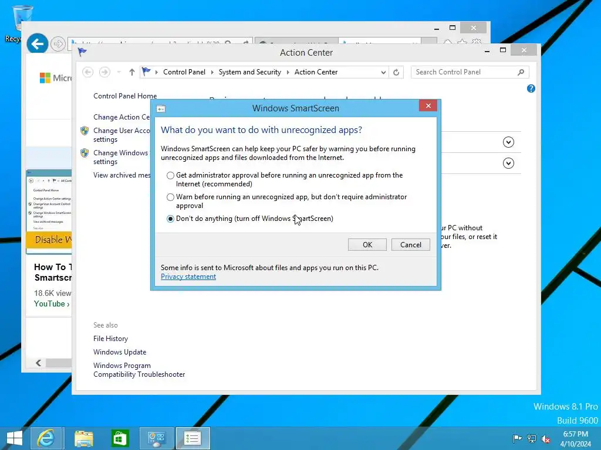
Task: Open Windows Program Compatibility Troubleshooter
Action: coord(139,370)
